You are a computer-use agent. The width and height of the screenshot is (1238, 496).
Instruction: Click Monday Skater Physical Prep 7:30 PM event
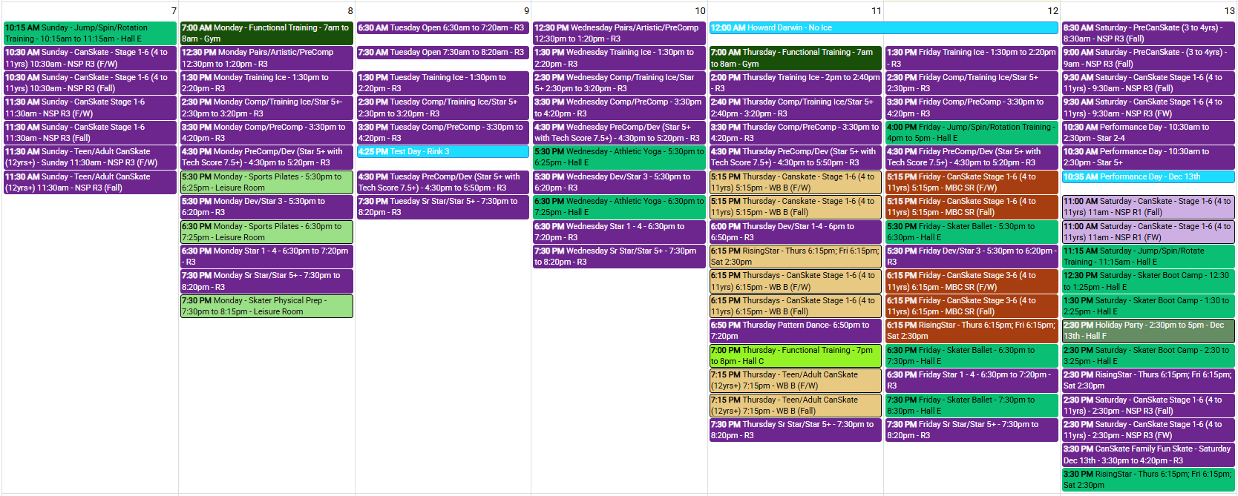[266, 306]
